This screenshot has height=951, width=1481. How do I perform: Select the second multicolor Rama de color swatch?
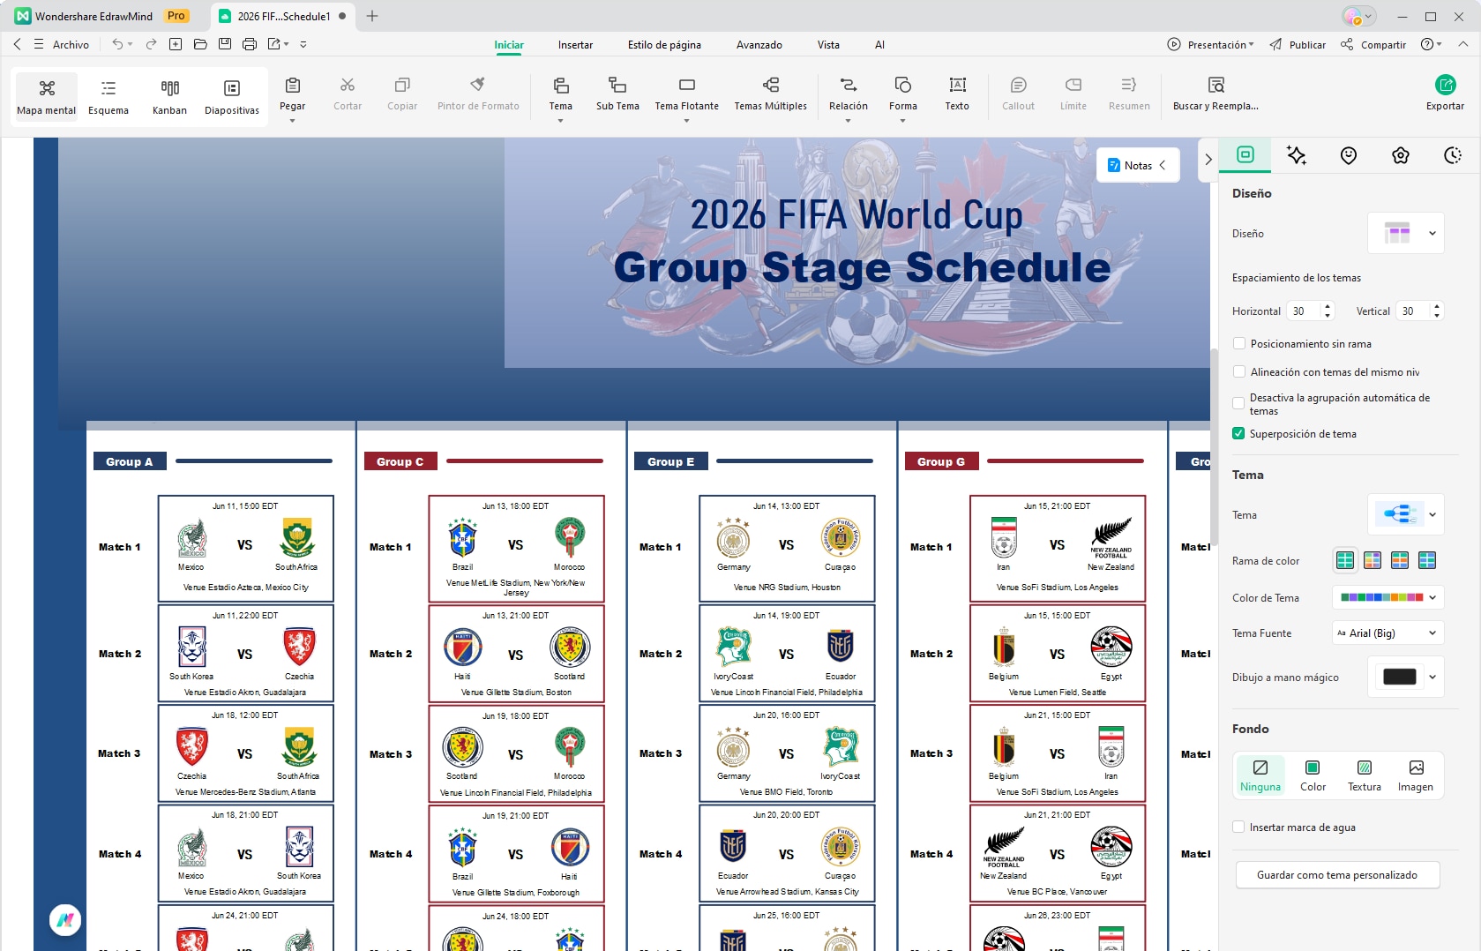[1373, 560]
